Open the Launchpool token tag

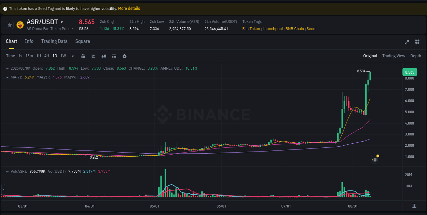pyautogui.click(x=273, y=29)
